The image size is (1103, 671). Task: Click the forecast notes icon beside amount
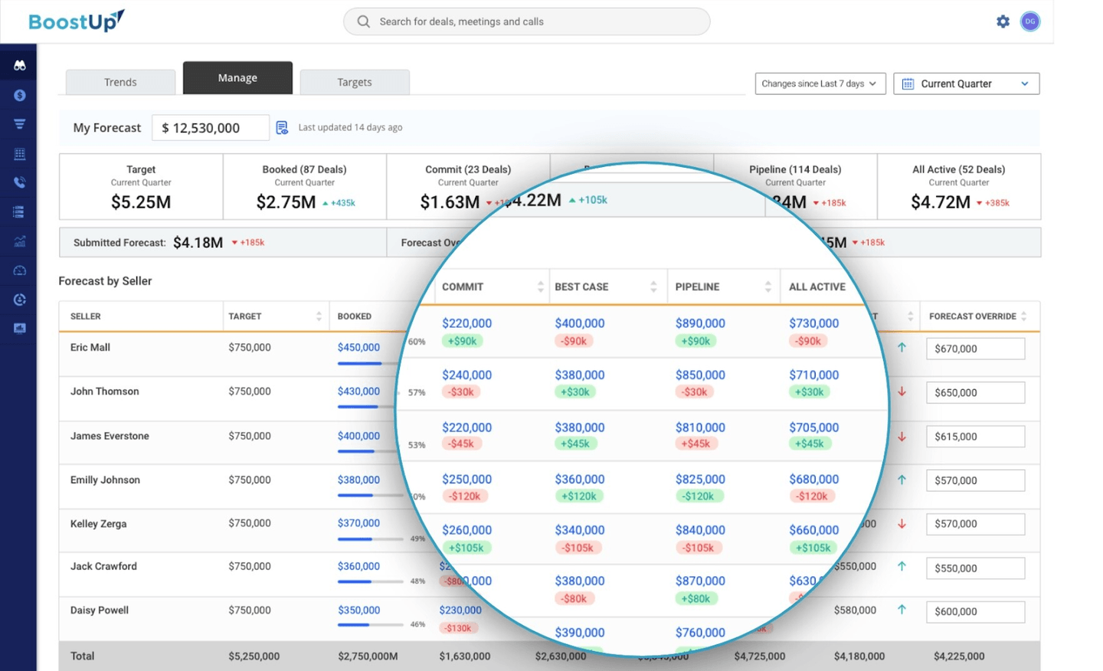tap(282, 127)
